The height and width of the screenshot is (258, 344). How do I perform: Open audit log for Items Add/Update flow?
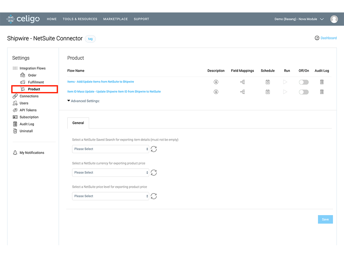click(x=322, y=82)
